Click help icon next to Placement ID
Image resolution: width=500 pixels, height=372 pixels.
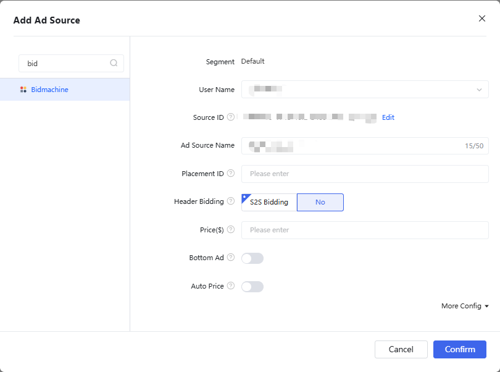pos(231,174)
